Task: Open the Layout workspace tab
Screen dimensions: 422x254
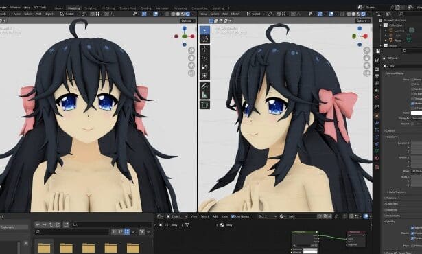Action: pos(59,8)
